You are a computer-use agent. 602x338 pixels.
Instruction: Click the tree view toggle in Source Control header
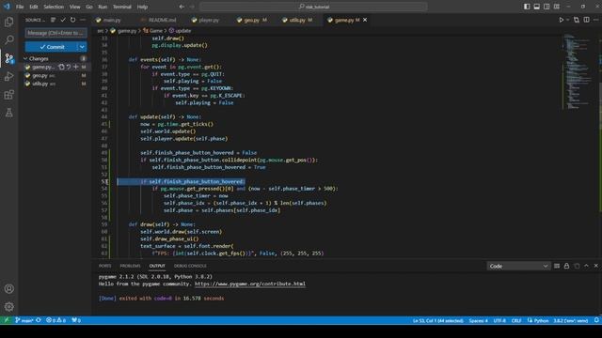pos(53,20)
